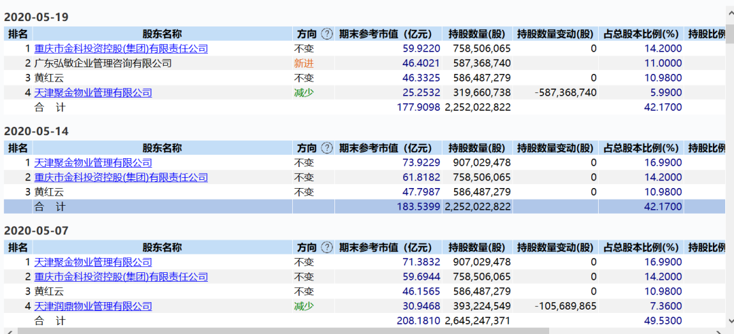Open 天津润鼎物业管理有限公司 link

(93, 306)
